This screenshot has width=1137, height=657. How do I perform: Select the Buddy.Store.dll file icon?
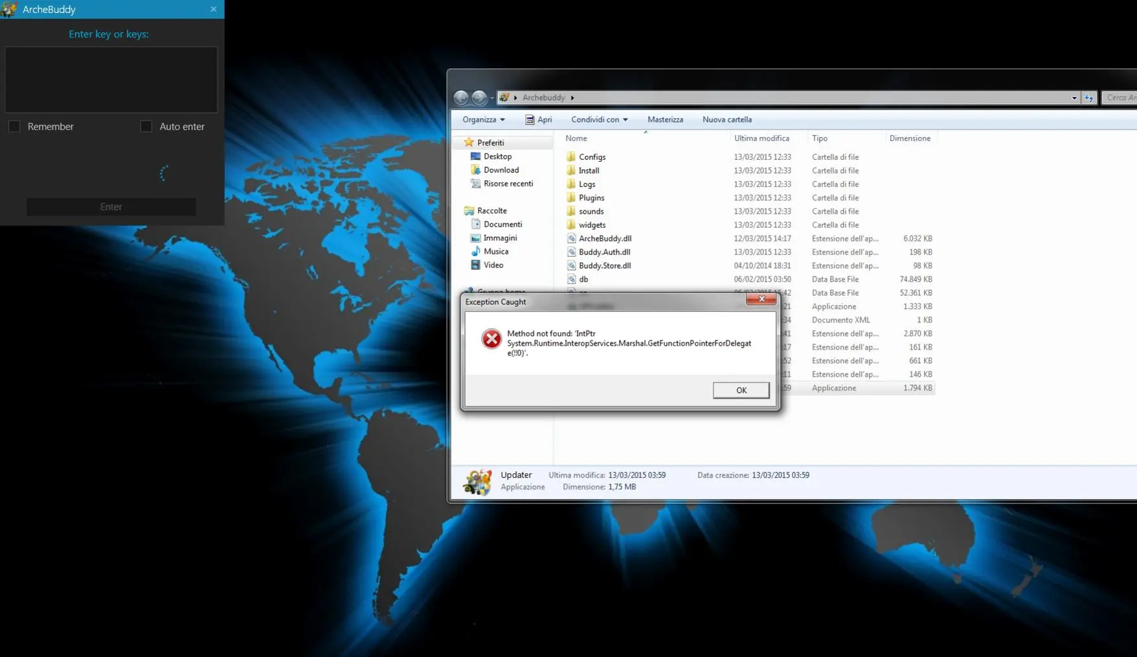pyautogui.click(x=571, y=265)
